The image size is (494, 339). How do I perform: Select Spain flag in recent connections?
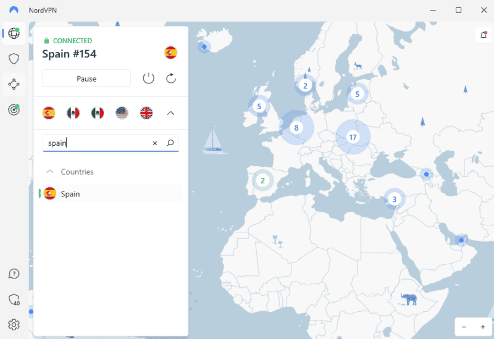coord(49,113)
